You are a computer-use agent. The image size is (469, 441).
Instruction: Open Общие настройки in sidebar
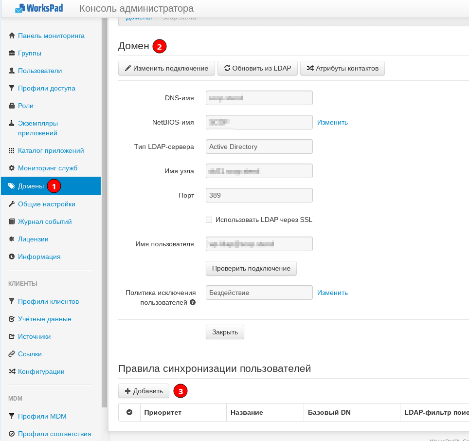coord(46,204)
